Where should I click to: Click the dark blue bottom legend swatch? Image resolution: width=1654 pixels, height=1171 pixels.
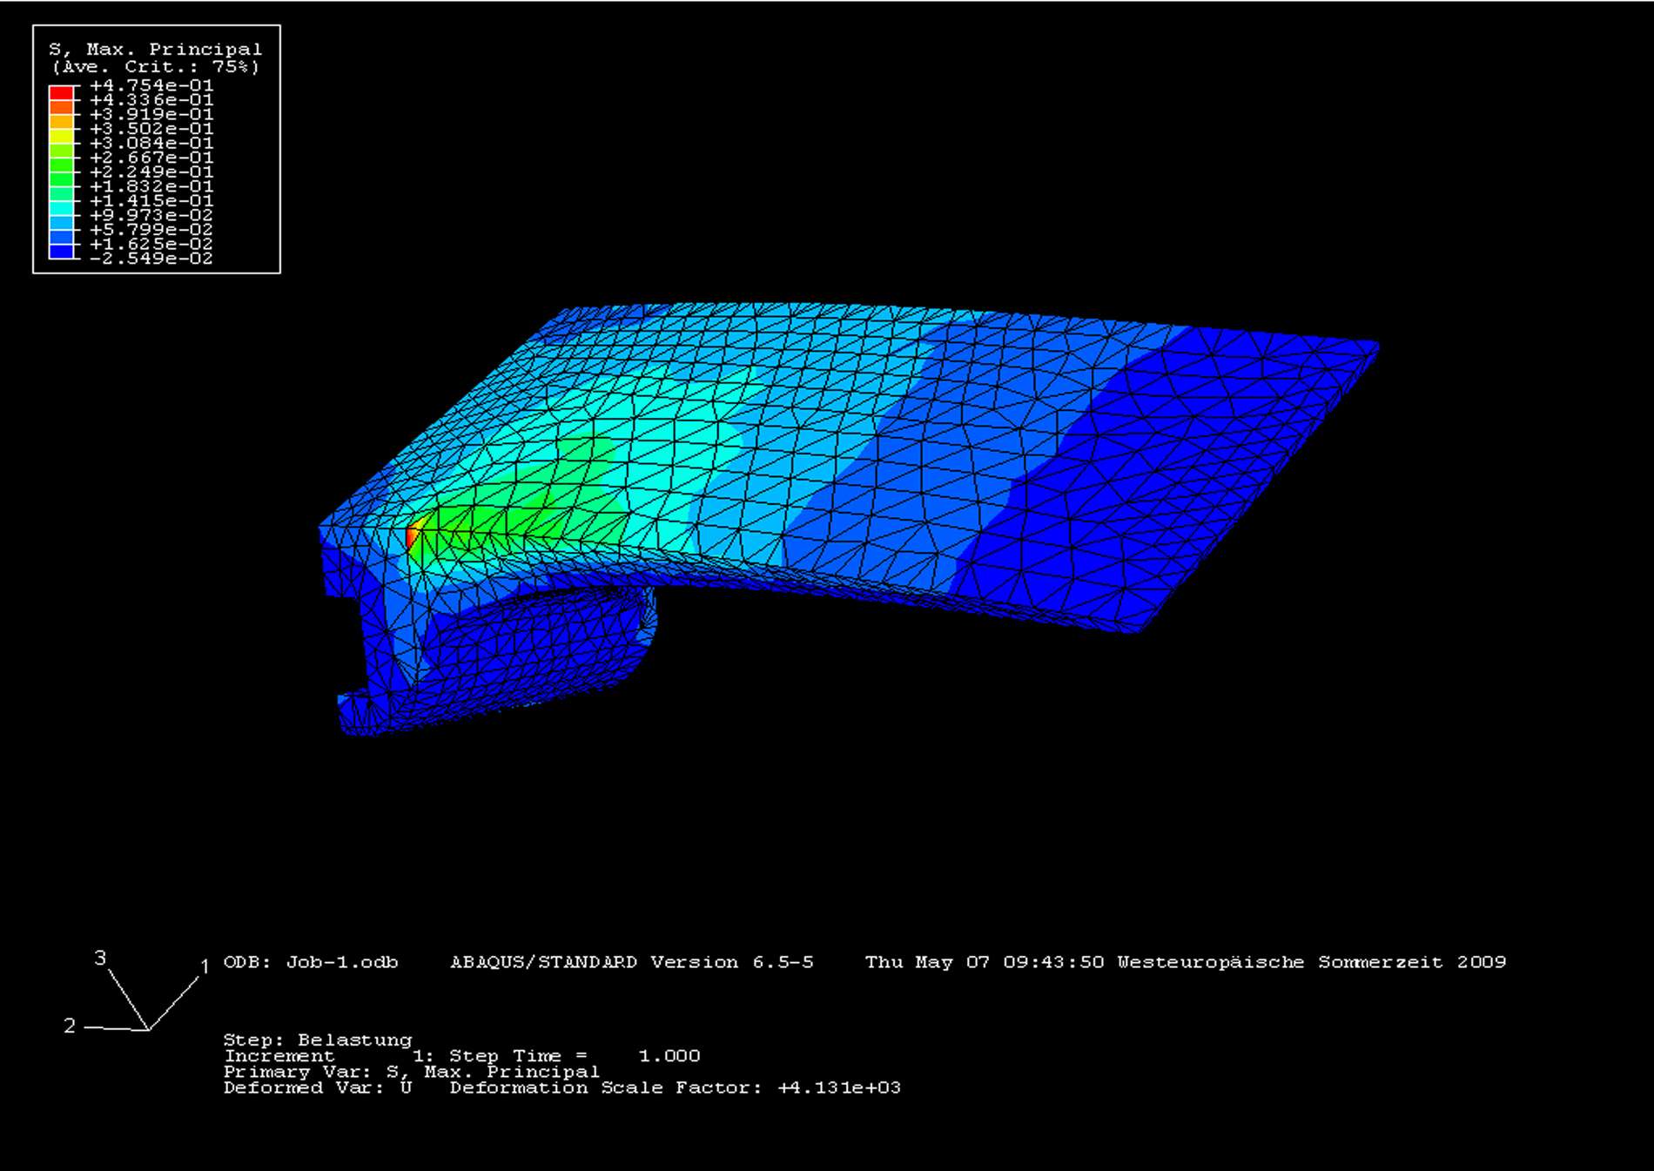tap(61, 252)
